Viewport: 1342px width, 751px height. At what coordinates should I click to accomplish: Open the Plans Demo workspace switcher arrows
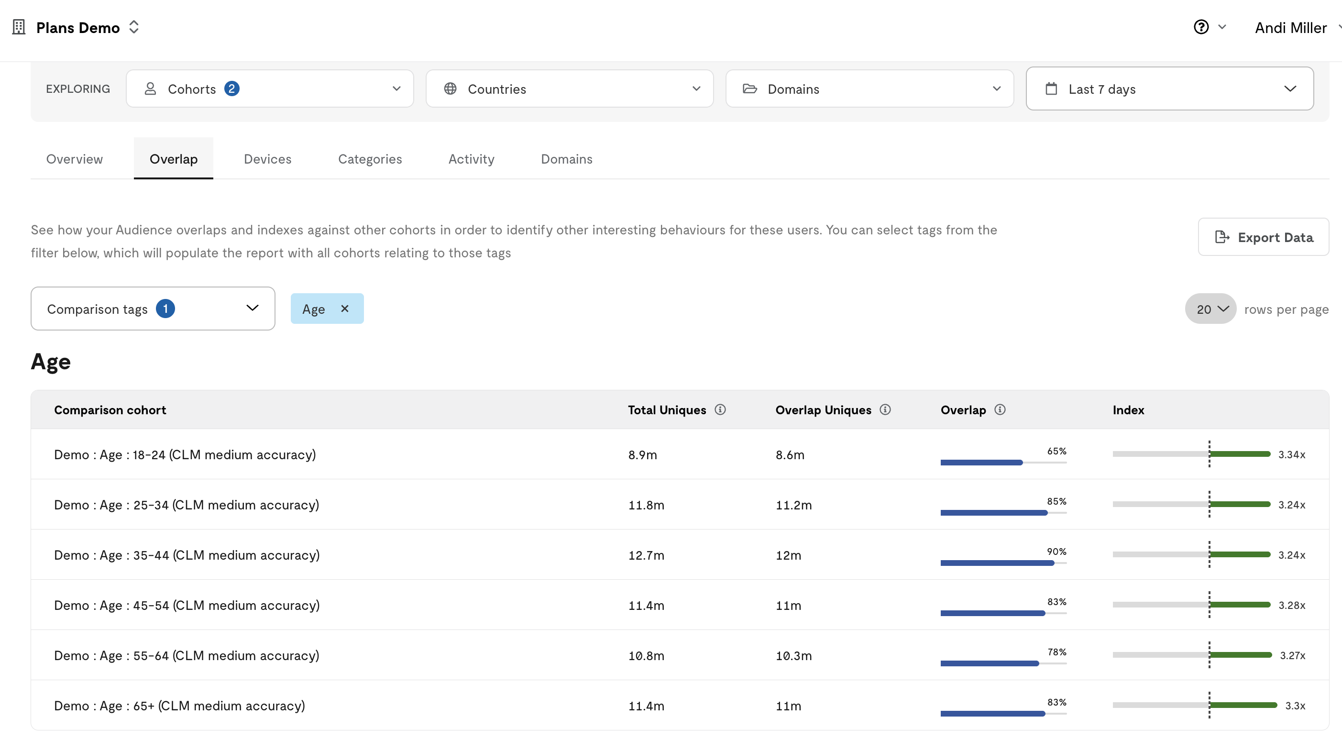(134, 27)
